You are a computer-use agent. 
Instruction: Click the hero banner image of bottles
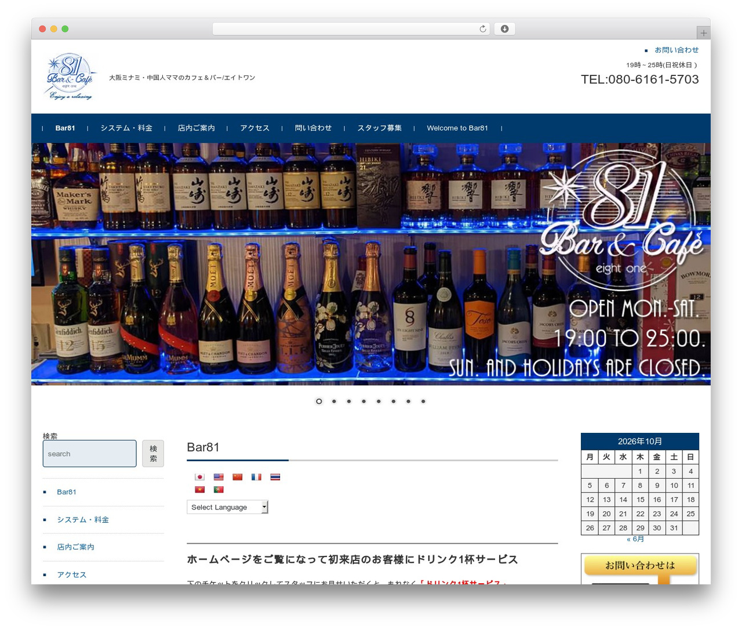coord(371,264)
